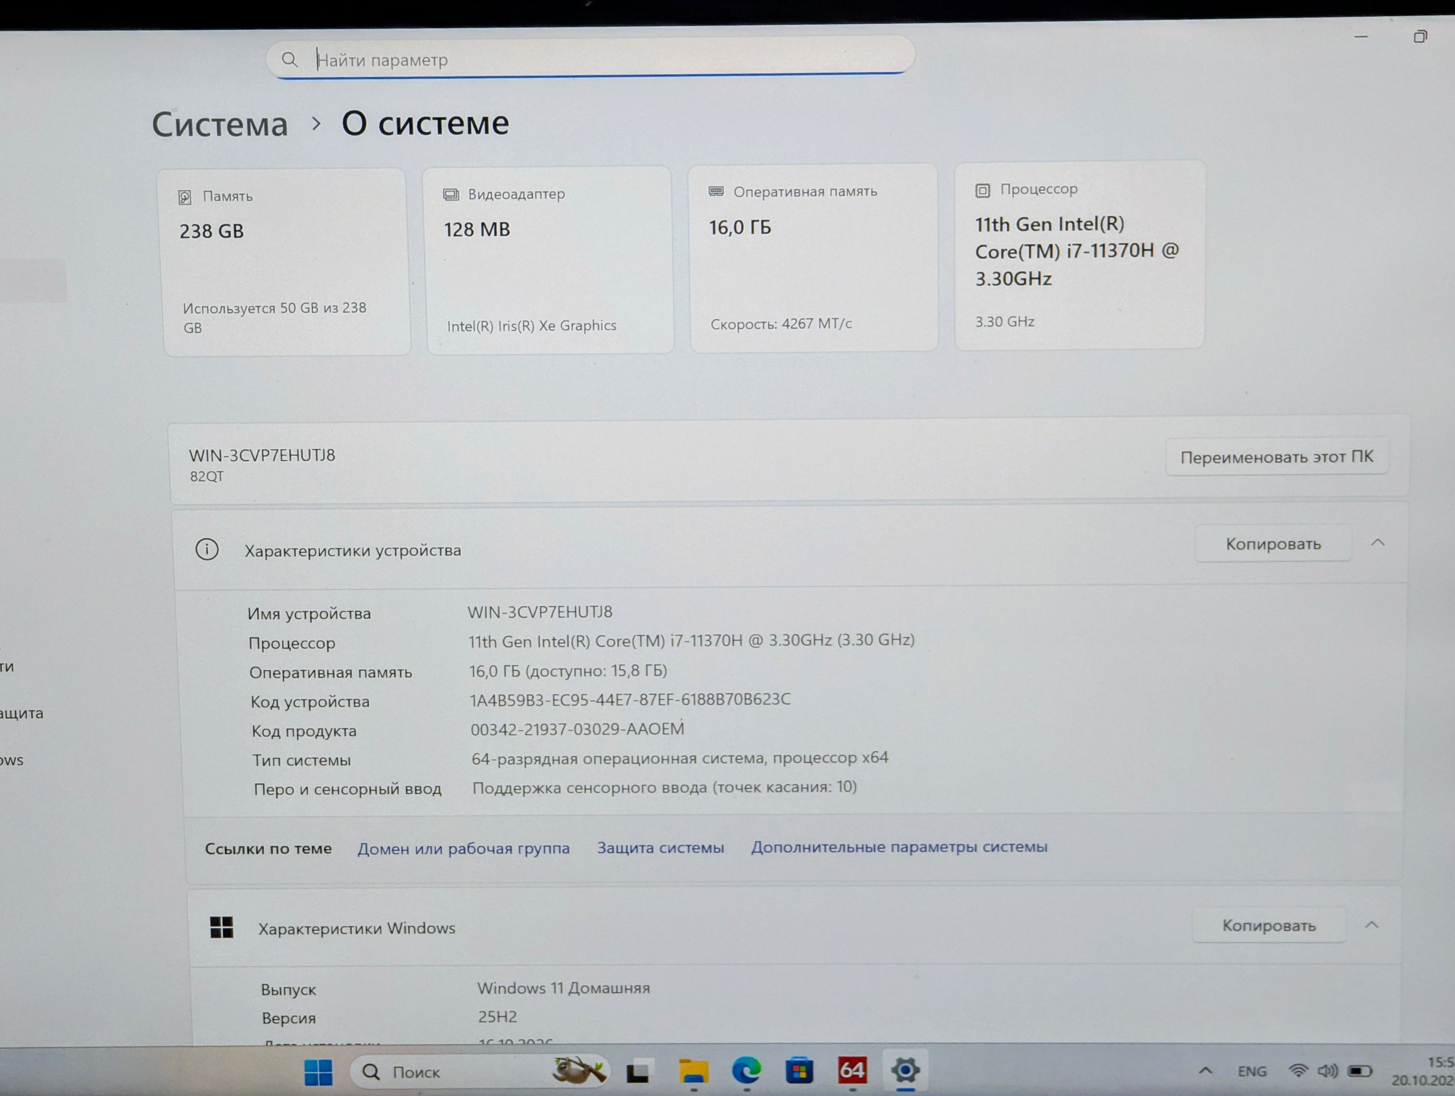Select version value "25H2"
The image size is (1455, 1096).
[x=497, y=1017]
